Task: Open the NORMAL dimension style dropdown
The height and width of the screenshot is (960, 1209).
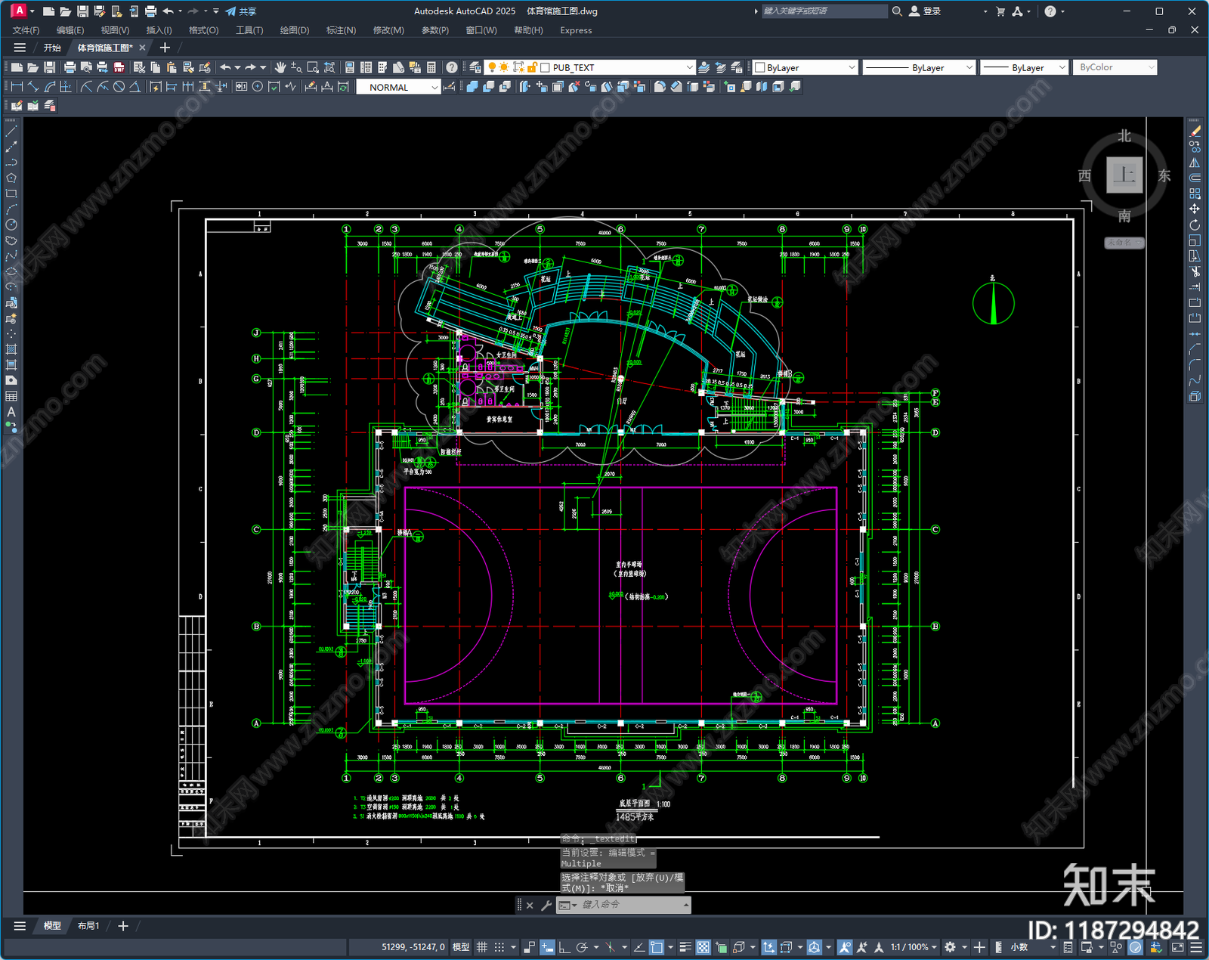Action: [434, 87]
